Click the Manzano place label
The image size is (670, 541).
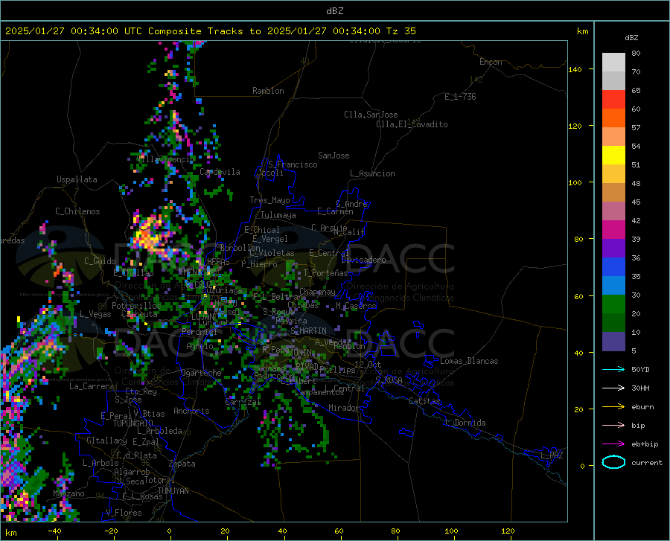(x=68, y=493)
